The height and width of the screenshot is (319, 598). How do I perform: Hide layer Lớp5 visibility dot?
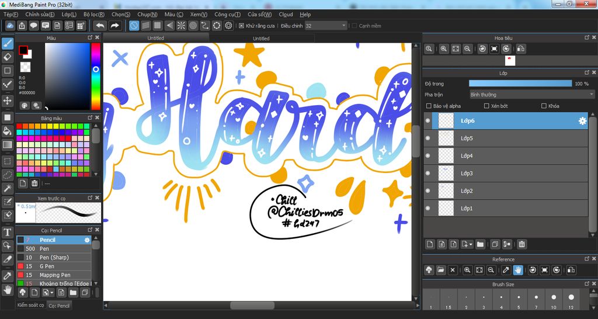(427, 138)
